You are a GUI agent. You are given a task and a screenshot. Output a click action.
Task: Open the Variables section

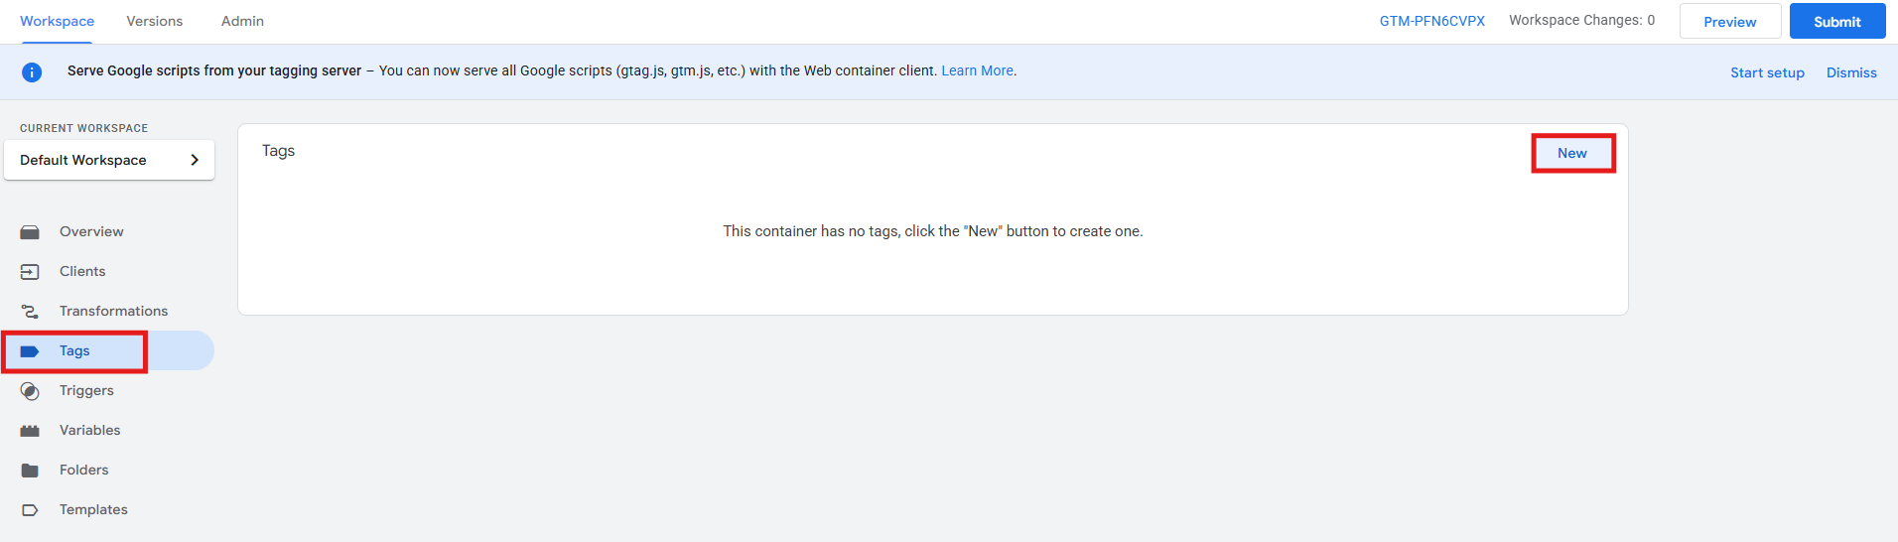click(x=107, y=430)
